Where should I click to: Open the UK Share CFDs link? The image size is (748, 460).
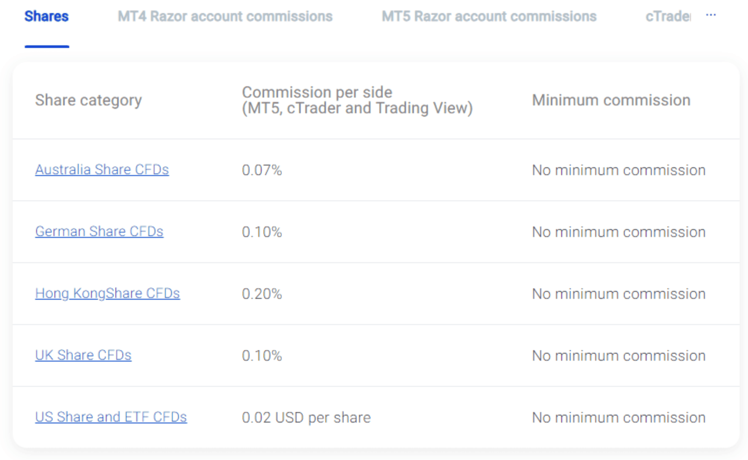tap(83, 355)
